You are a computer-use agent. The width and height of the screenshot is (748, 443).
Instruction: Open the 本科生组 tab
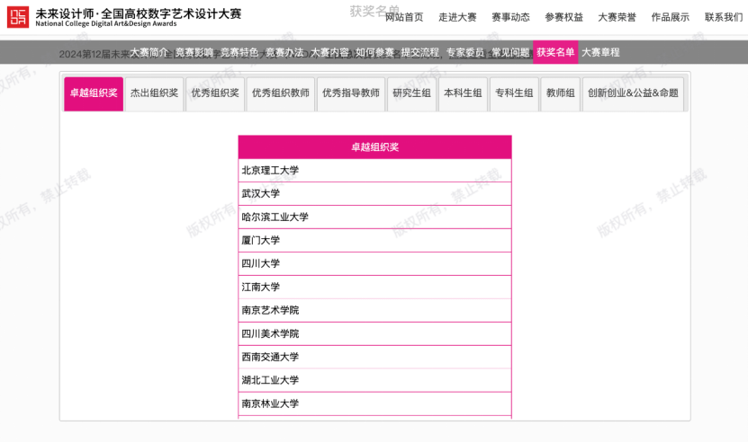(463, 93)
